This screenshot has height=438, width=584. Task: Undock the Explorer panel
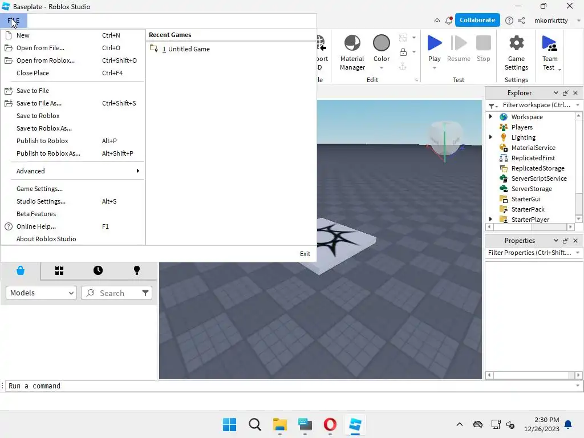565,93
